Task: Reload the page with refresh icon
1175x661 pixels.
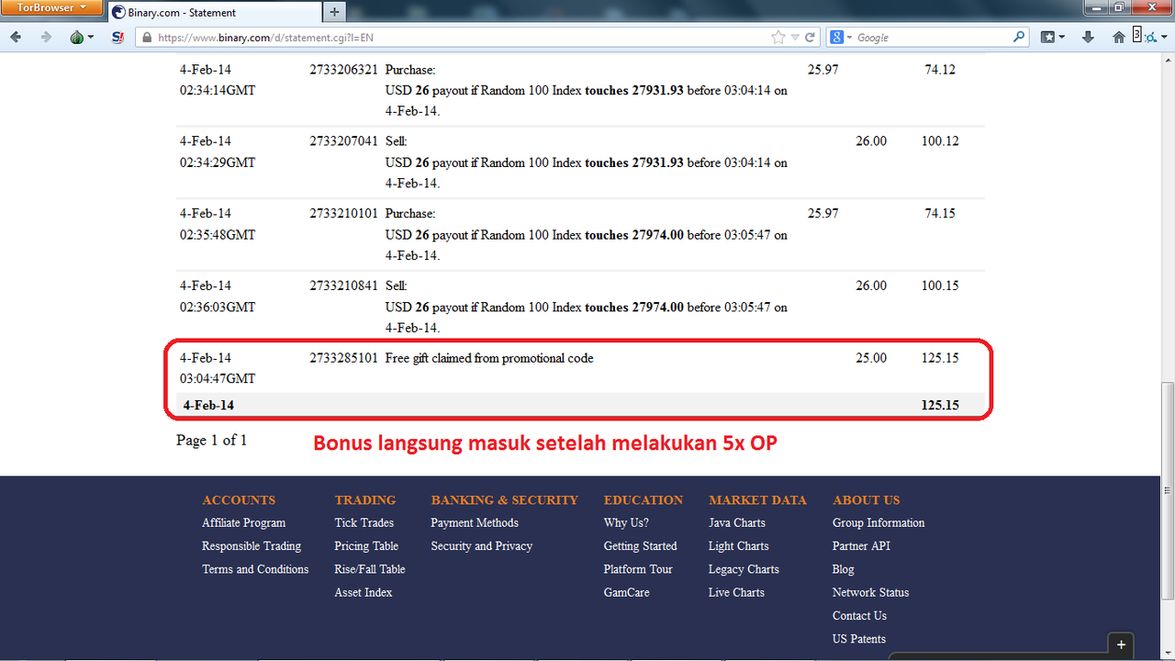Action: pyautogui.click(x=811, y=38)
